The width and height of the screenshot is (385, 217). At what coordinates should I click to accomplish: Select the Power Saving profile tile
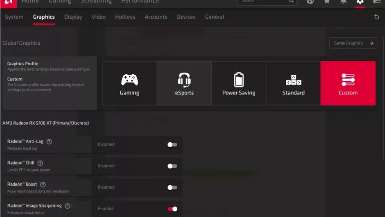[239, 83]
